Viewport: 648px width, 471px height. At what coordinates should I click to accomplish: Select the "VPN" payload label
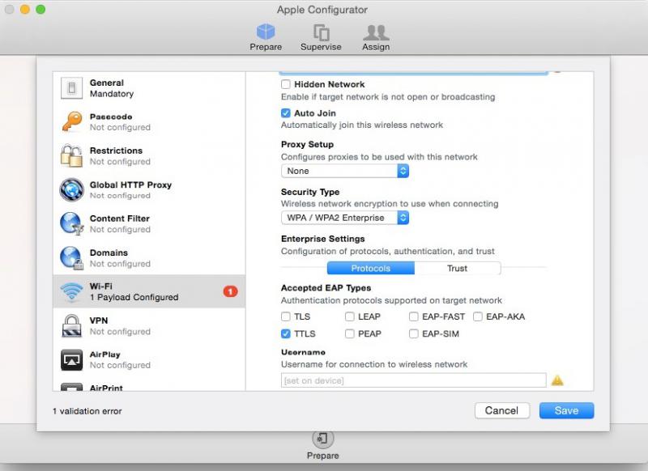click(99, 320)
